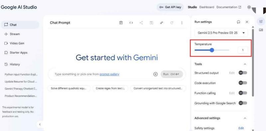
Task: Open settings gear icon in header
Action: (x=249, y=7)
